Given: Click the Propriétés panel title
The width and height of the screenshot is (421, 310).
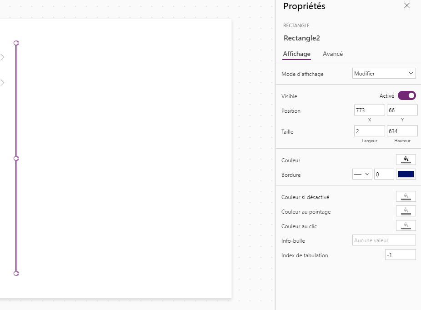Looking at the screenshot, I should pos(304,6).
